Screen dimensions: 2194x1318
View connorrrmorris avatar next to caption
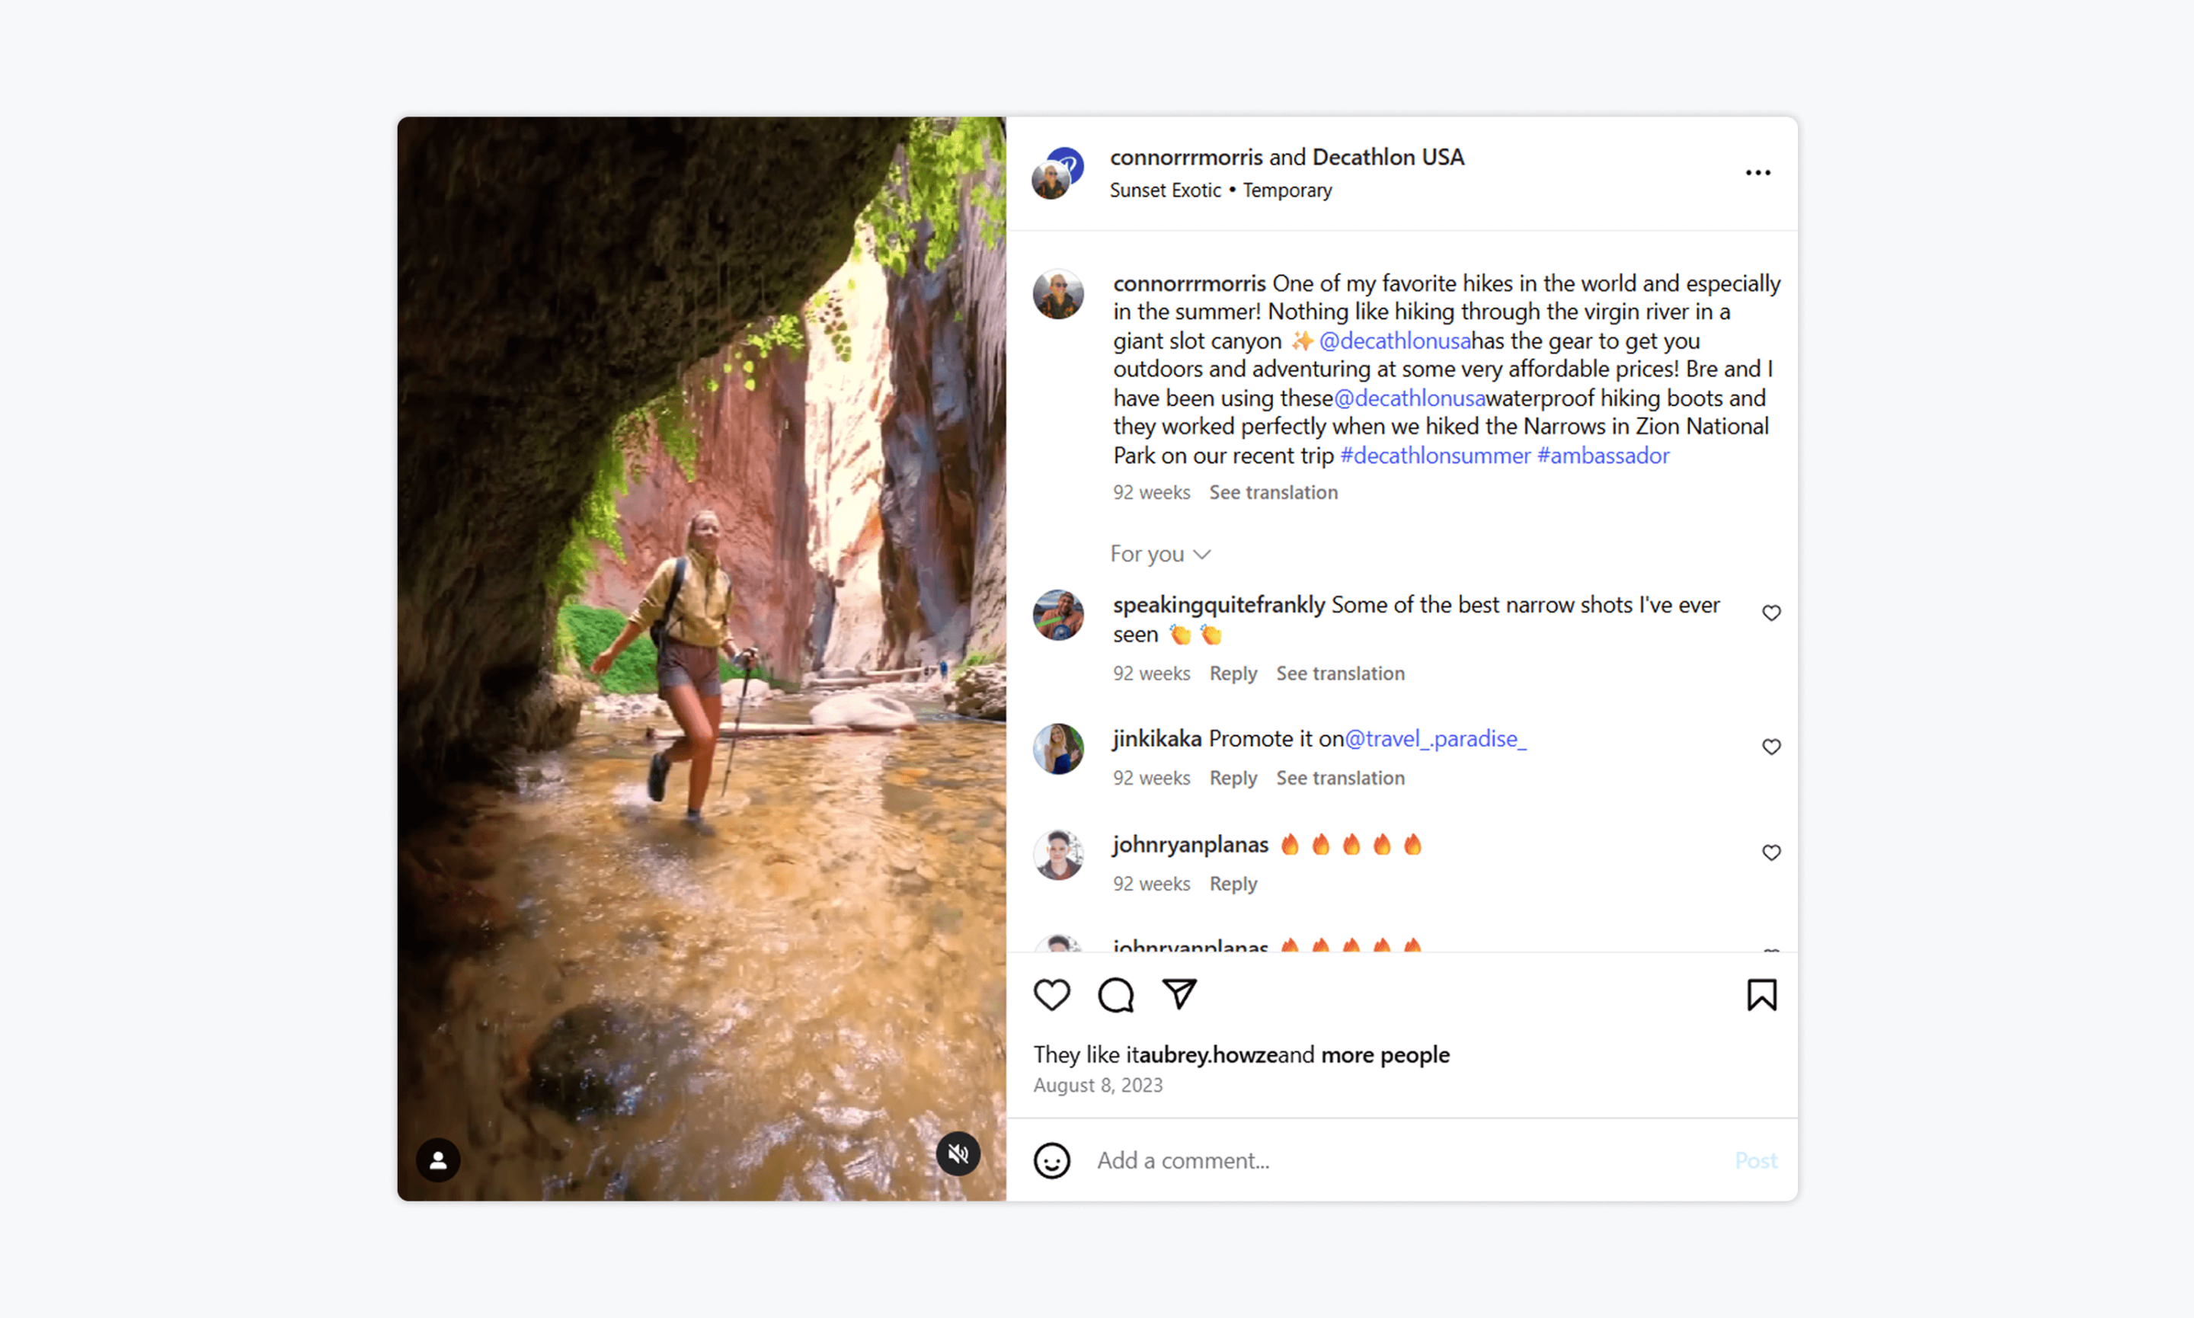(1057, 294)
